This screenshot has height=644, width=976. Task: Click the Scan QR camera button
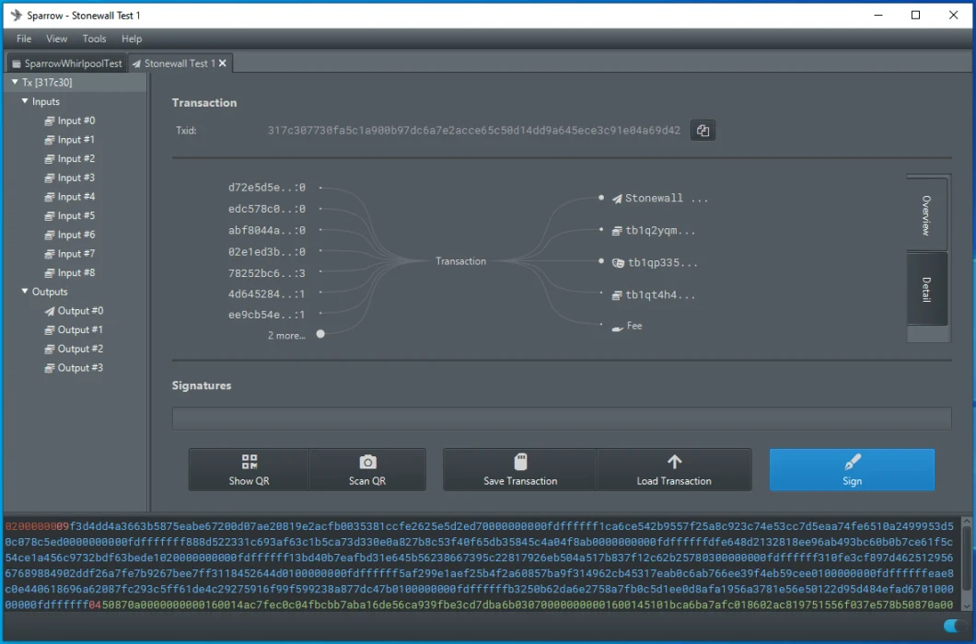(367, 469)
